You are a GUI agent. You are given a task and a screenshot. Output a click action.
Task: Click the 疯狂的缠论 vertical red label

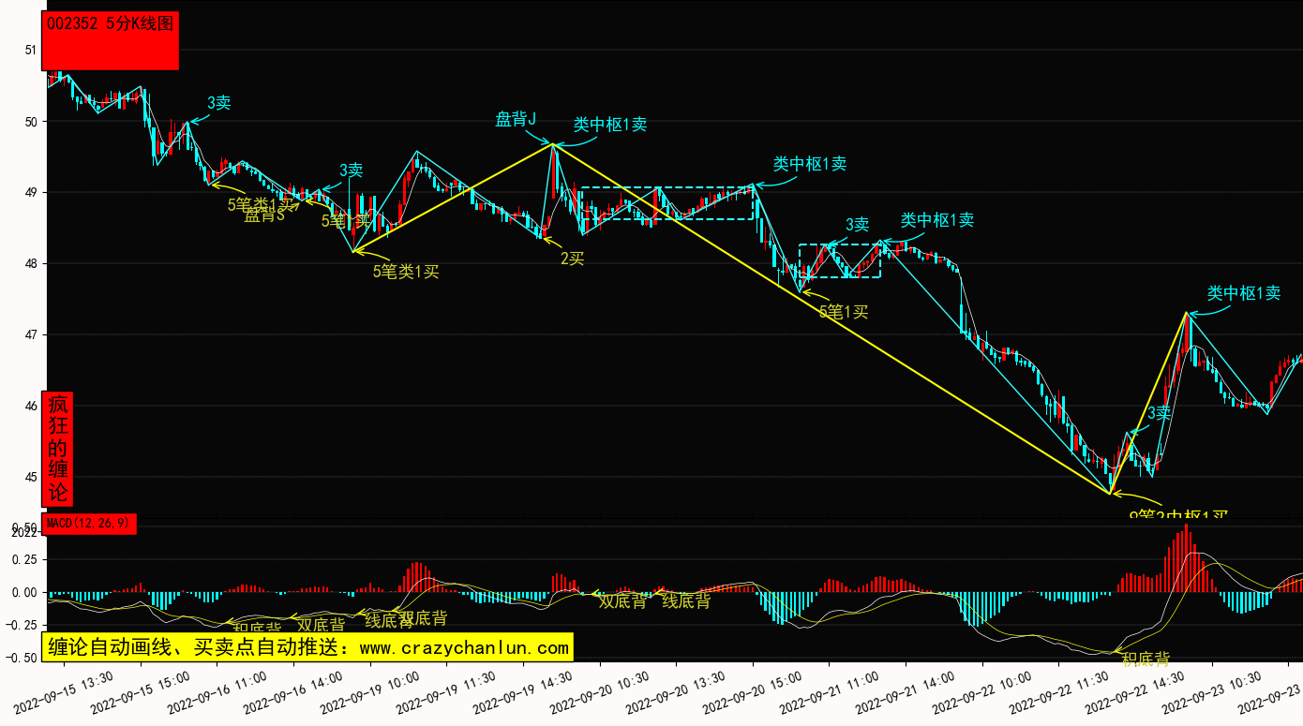(58, 448)
